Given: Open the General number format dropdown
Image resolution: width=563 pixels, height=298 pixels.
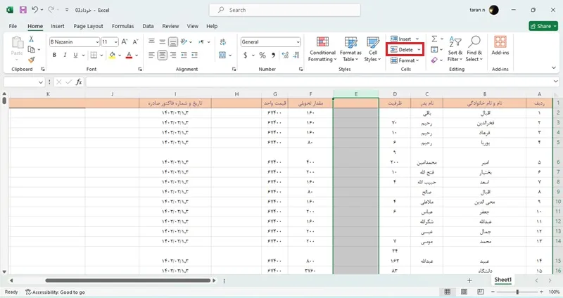Looking at the screenshot, I should (298, 42).
